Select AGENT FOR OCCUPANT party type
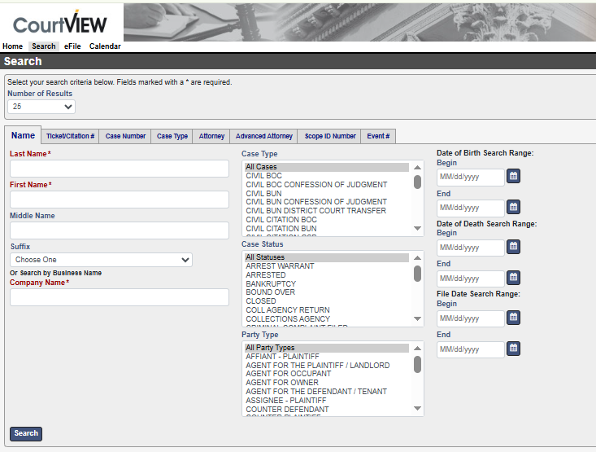This screenshot has height=452, width=596. [x=327, y=374]
